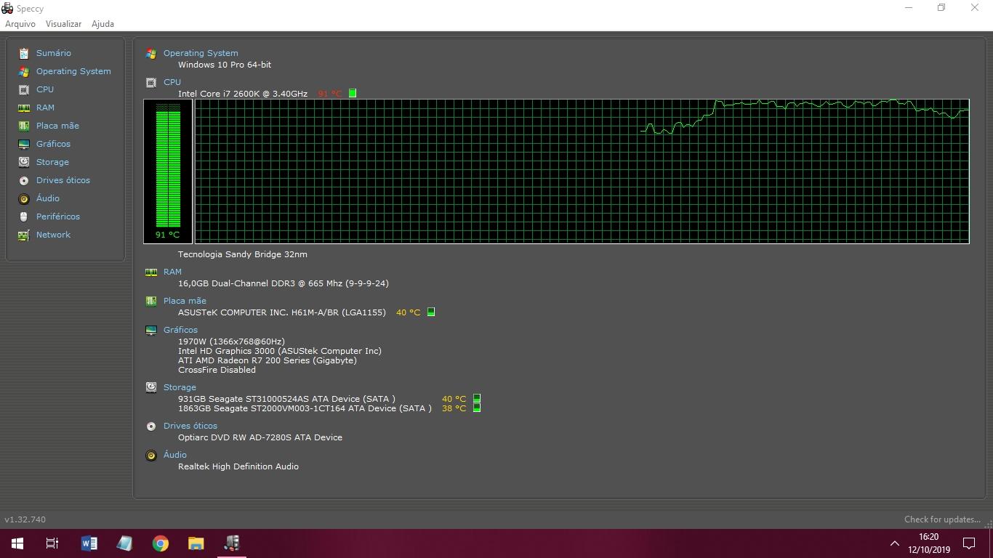
Task: Click the version number v1.32.740
Action: click(25, 519)
